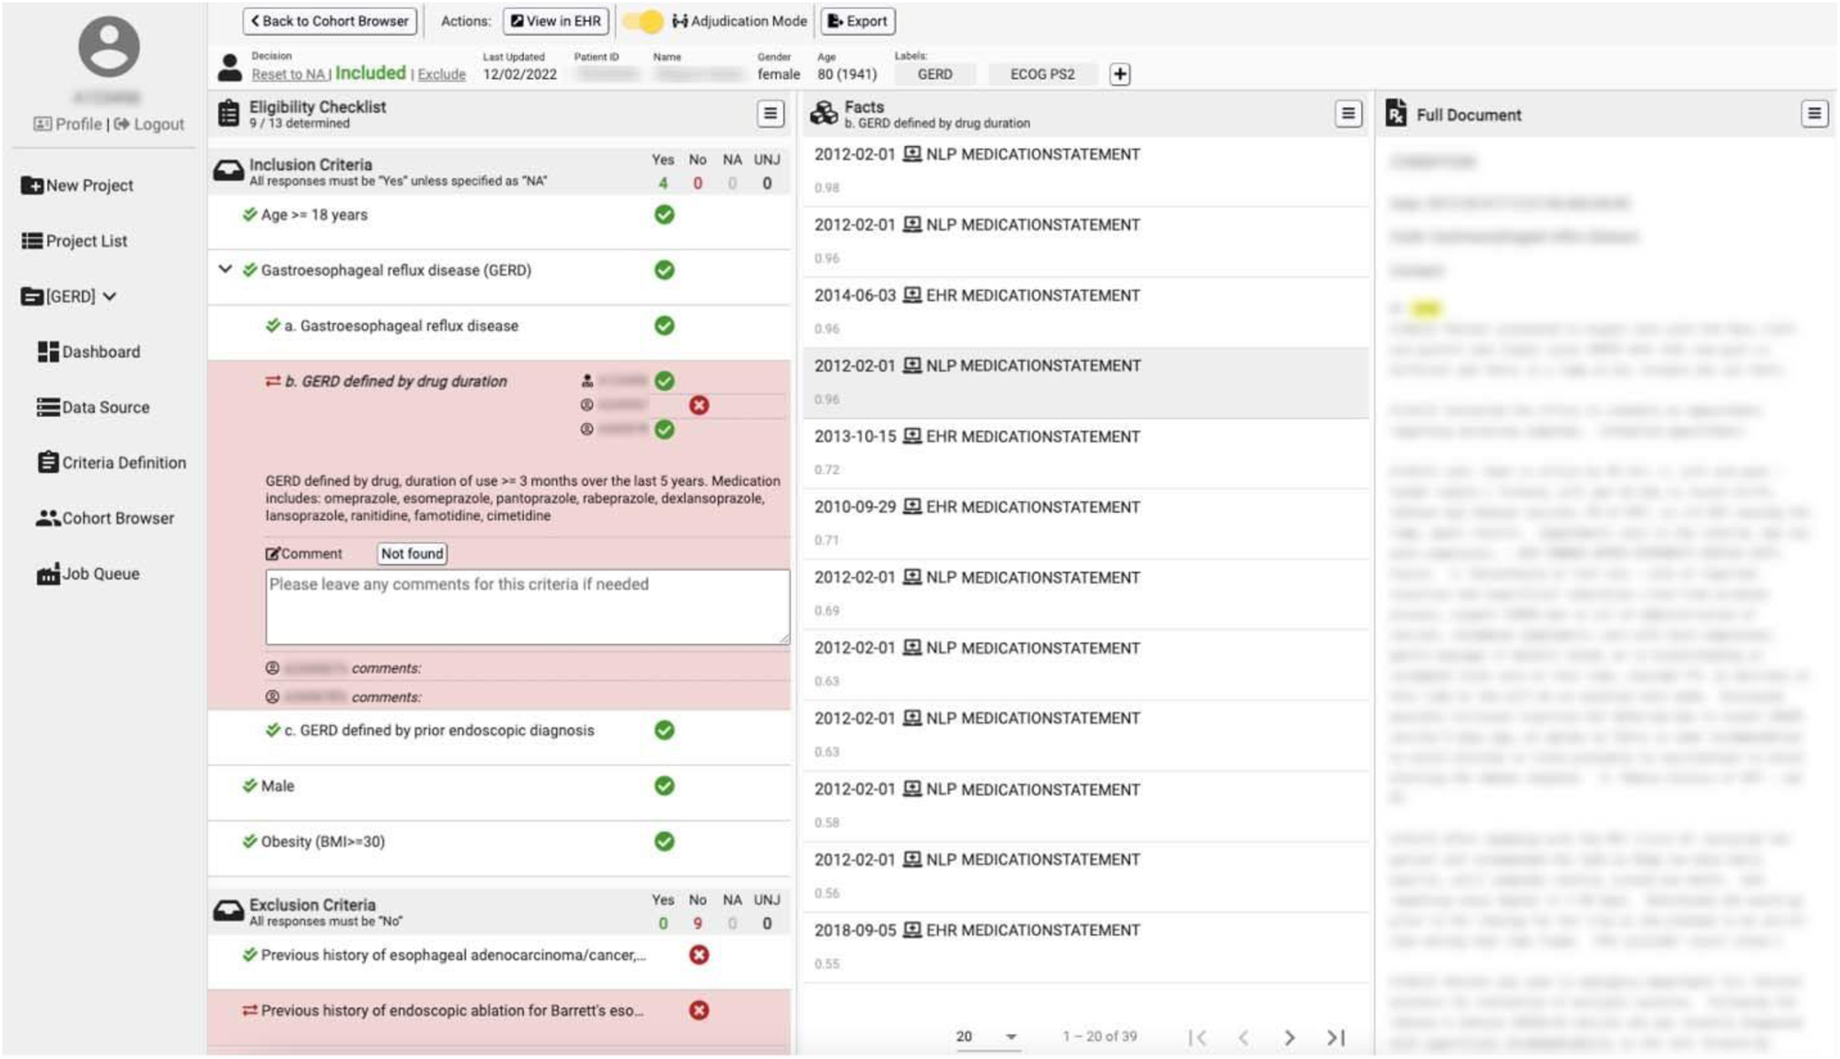The height and width of the screenshot is (1059, 1840).
Task: Jump to last page of facts
Action: (1335, 1037)
